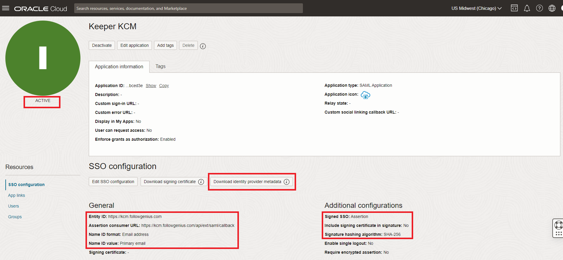Copy the Application ID
The height and width of the screenshot is (260, 563).
[x=164, y=86]
